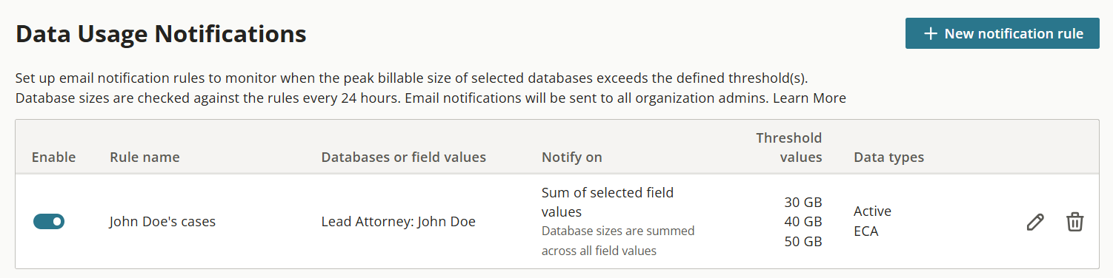Viewport: 1113px width, 278px height.
Task: Select the Sum of selected field values text
Action: pos(608,202)
